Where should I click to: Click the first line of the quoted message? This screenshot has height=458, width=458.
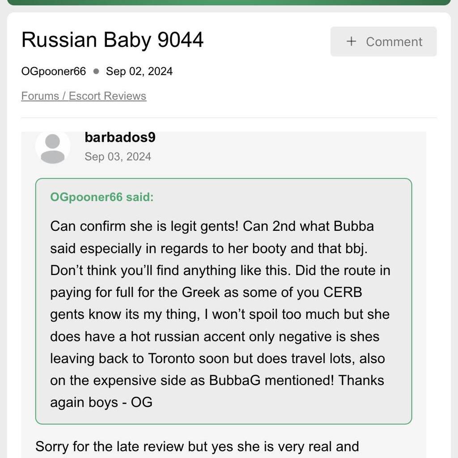click(x=212, y=226)
